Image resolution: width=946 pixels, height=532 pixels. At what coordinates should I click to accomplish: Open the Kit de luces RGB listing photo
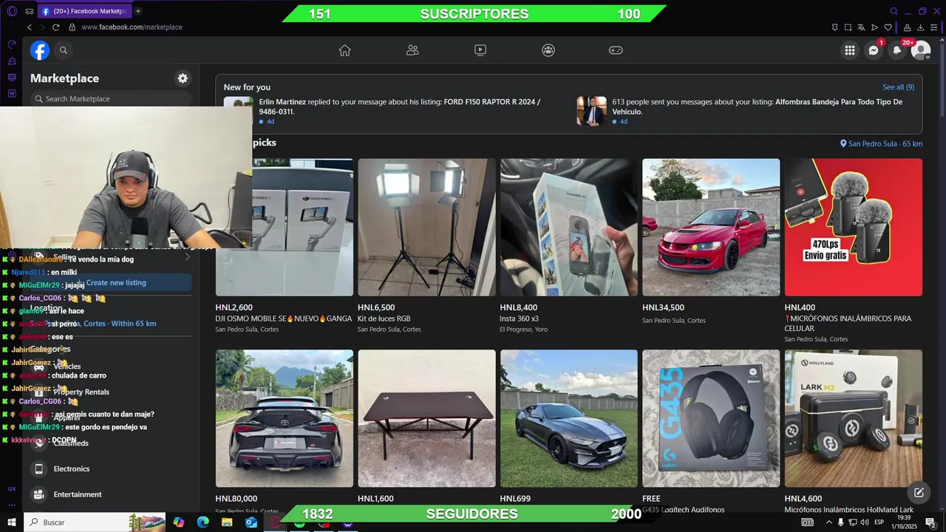[x=426, y=227]
